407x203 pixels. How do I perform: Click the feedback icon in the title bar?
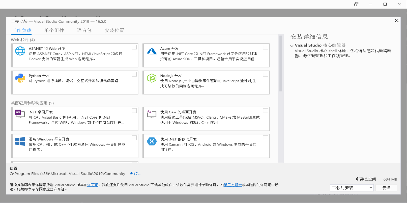(x=356, y=4)
